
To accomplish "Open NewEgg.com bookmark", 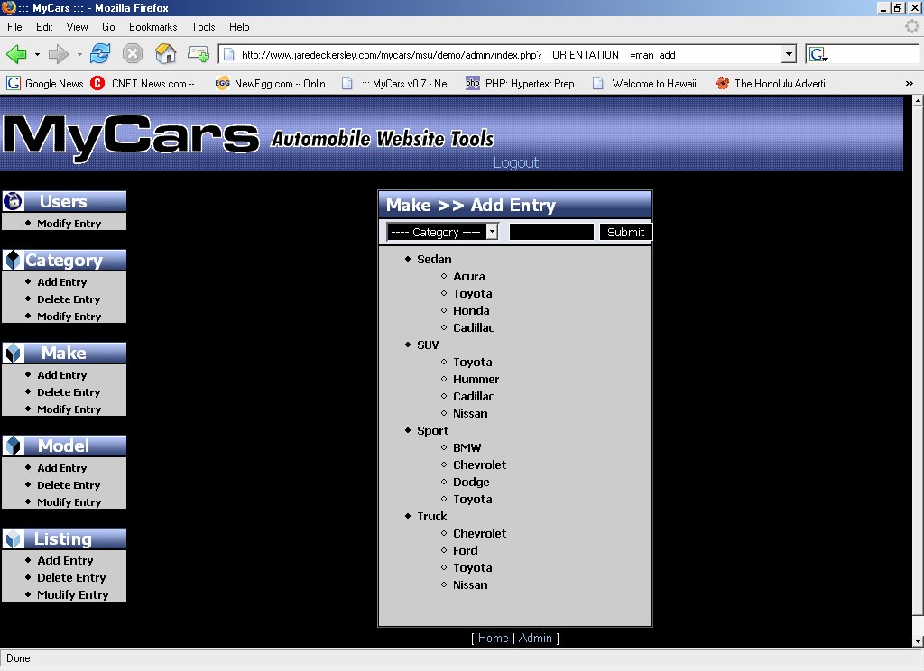I will point(274,84).
